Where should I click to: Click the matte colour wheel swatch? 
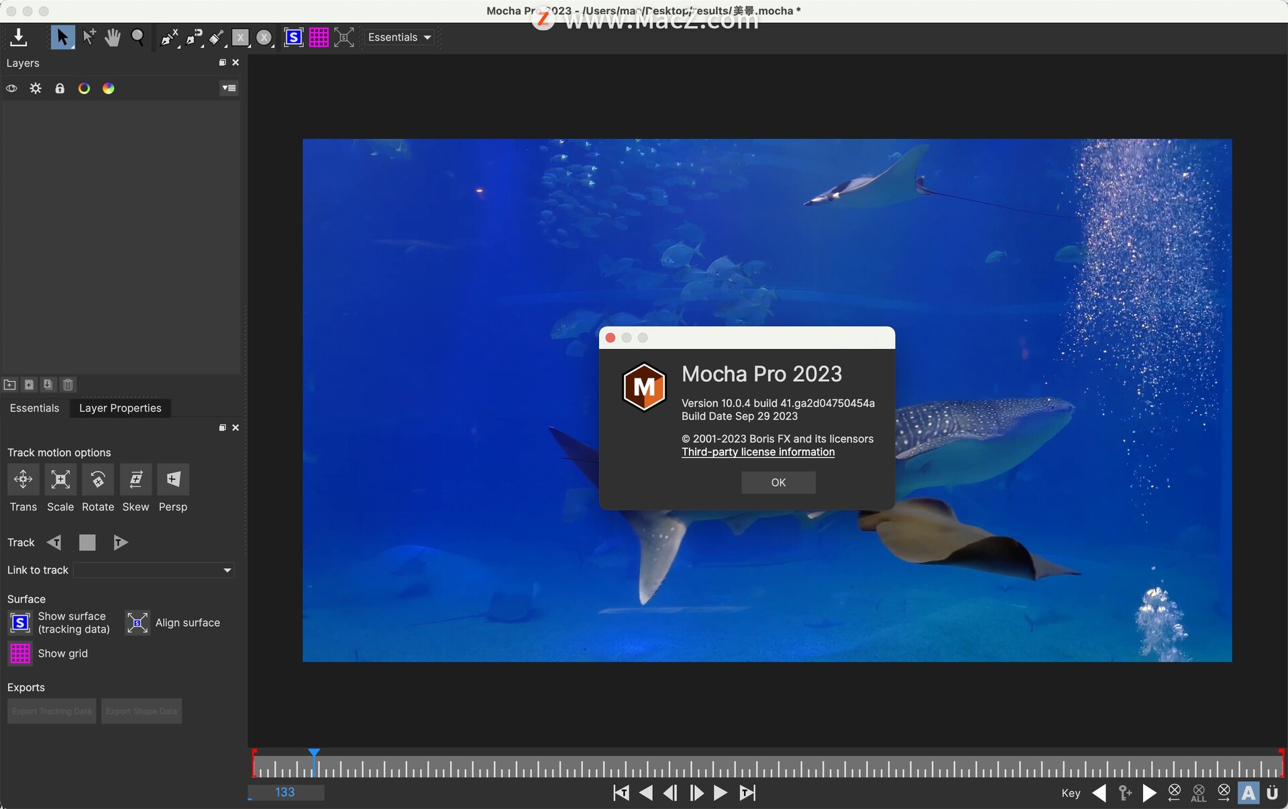pyautogui.click(x=108, y=89)
